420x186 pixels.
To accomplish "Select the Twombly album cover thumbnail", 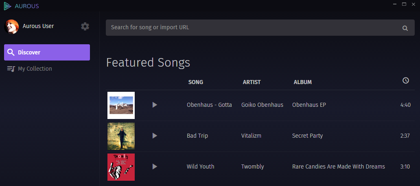I will tap(121, 167).
